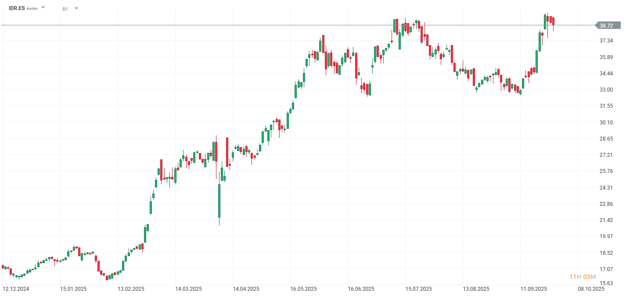This screenshot has width=626, height=296.
Task: Click the 11.09.2025 date axis label
Action: 533,289
